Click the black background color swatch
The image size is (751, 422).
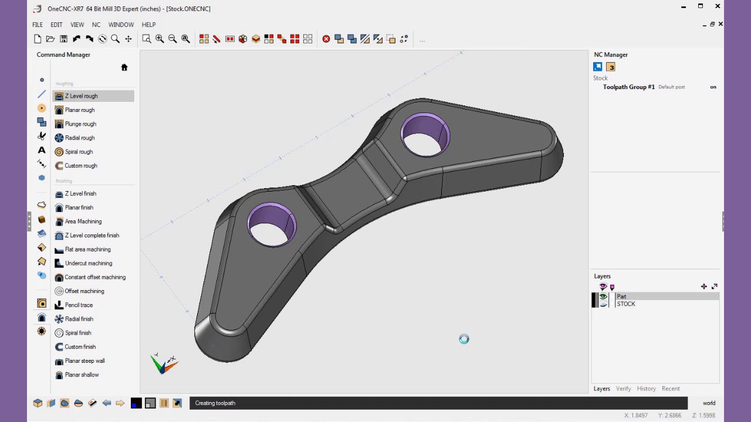coord(136,403)
